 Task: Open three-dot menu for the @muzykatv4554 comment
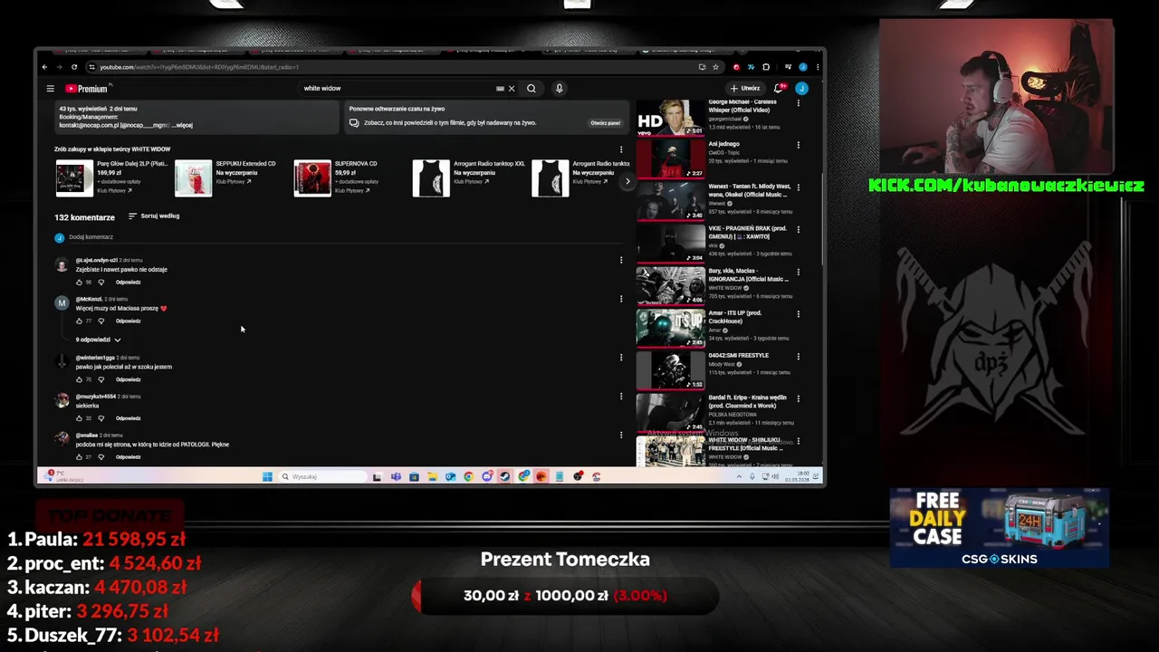621,397
